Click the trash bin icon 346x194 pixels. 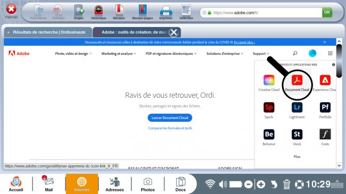coord(286,184)
